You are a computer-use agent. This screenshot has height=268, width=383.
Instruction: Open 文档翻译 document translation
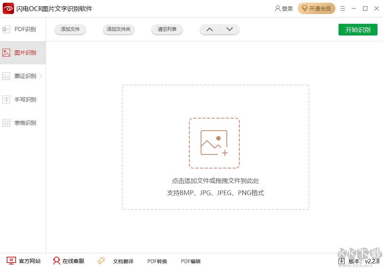click(x=116, y=261)
